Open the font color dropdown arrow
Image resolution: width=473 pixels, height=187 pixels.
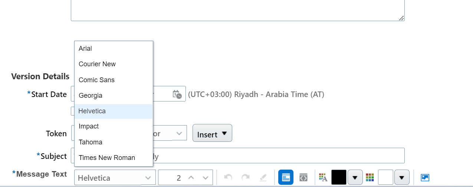coord(355,178)
